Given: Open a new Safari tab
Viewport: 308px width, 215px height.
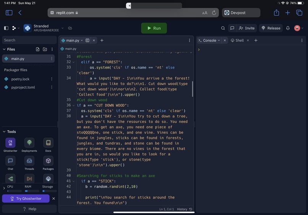Looking at the screenshot, I should pos(288,13).
